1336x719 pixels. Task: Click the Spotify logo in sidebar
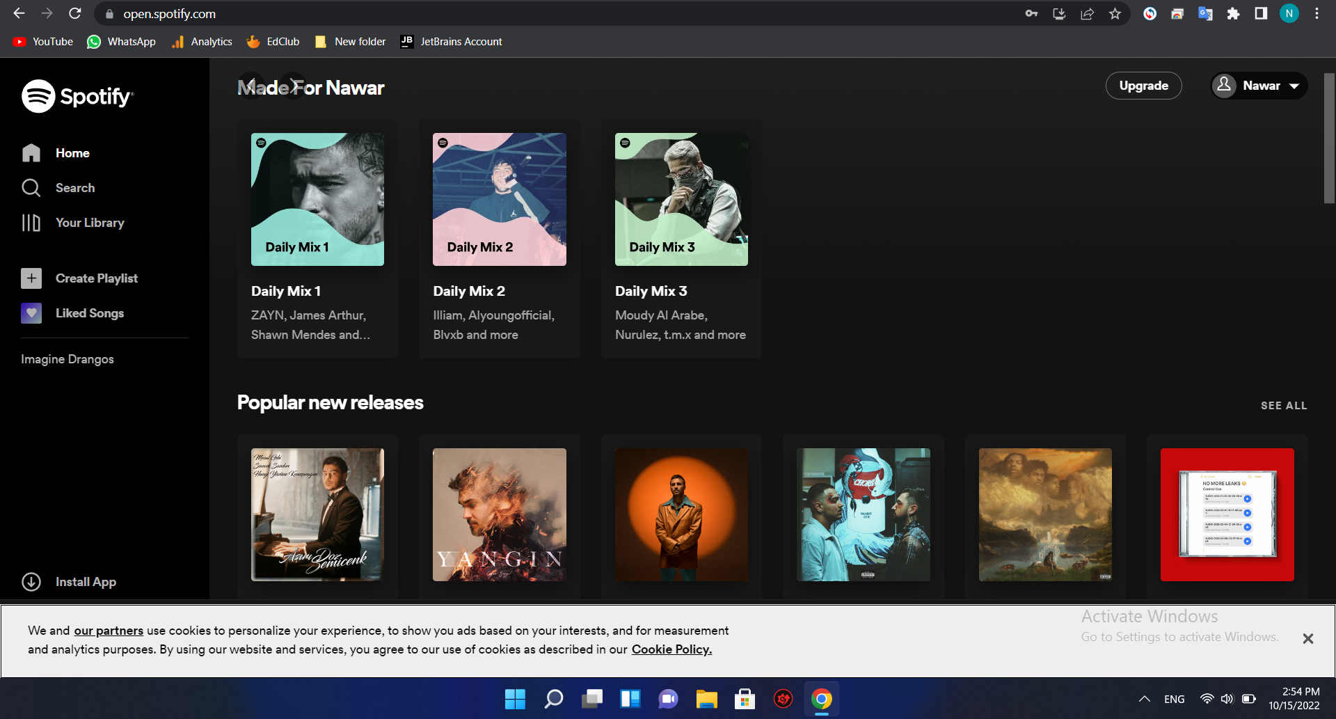[77, 96]
